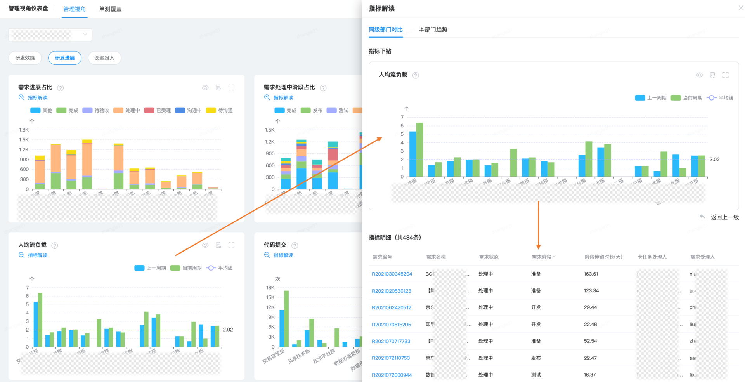Click fullscreen icon in 人均流负载 drill-down panel
This screenshot has height=382, width=745.
[x=726, y=75]
